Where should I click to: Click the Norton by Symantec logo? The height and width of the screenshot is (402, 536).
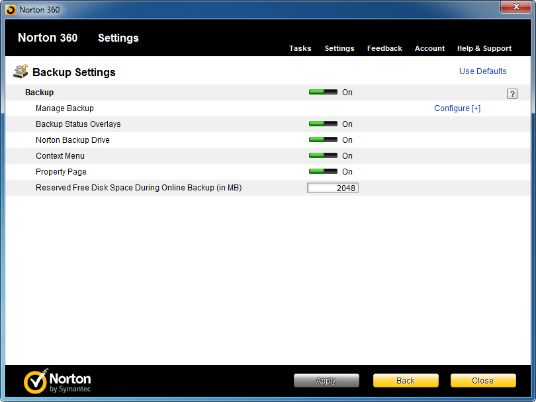58,381
